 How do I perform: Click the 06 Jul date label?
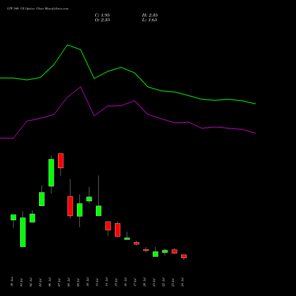pos(50,282)
